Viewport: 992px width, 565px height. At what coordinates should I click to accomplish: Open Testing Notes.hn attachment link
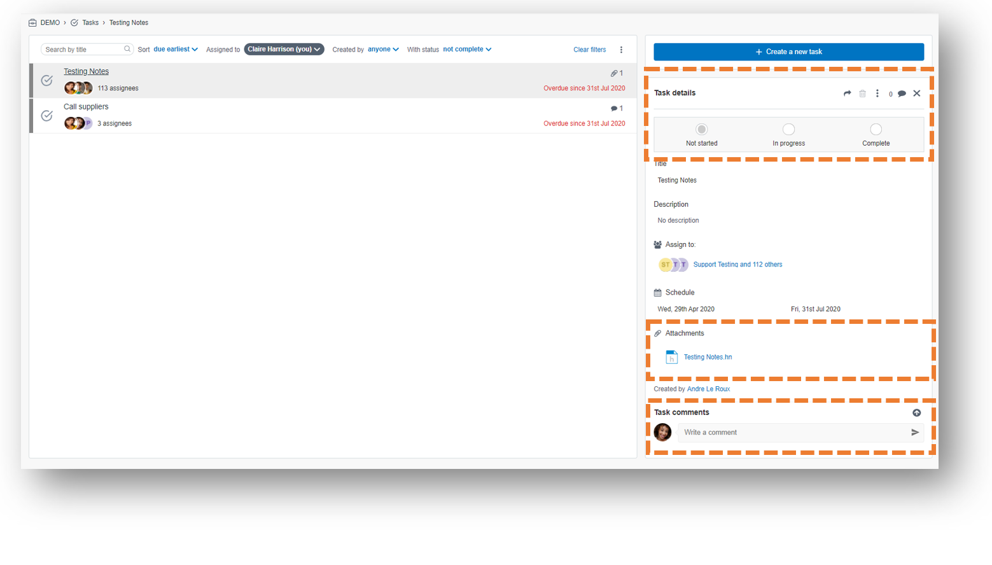click(708, 357)
